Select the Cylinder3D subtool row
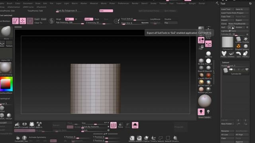Viewport: 255px width, 143px height. tap(236, 71)
